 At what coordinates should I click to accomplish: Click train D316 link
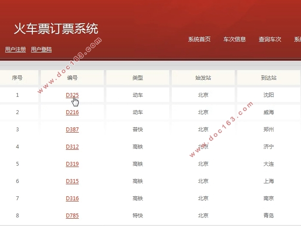pyautogui.click(x=72, y=198)
